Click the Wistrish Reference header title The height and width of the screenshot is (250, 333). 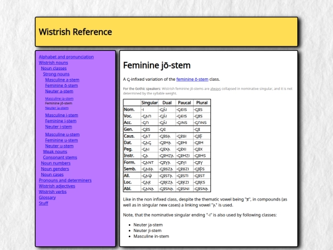(75, 32)
